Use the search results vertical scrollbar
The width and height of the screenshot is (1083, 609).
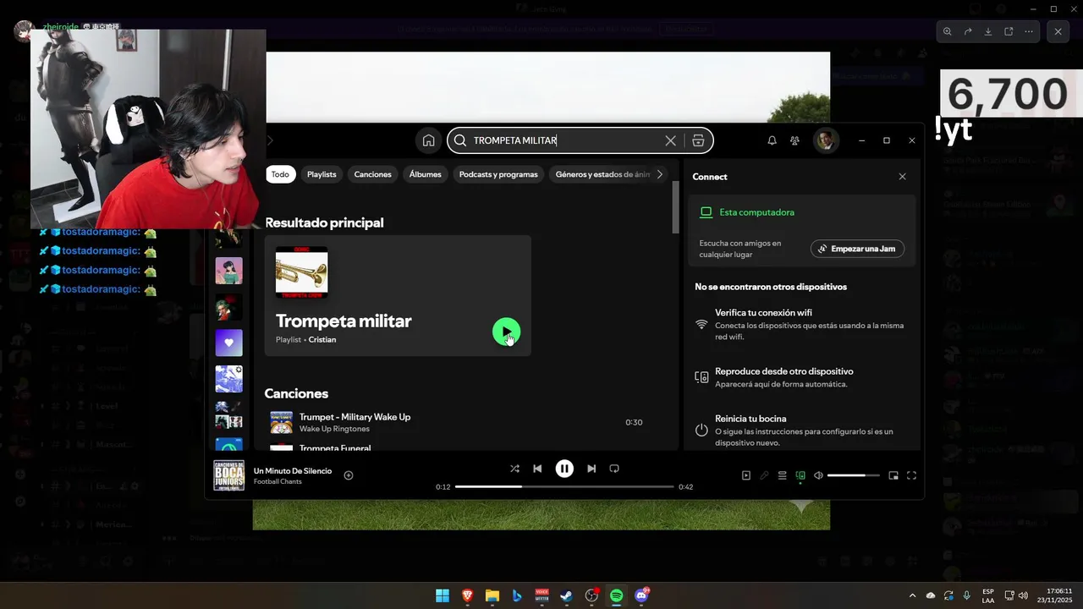coord(675,207)
